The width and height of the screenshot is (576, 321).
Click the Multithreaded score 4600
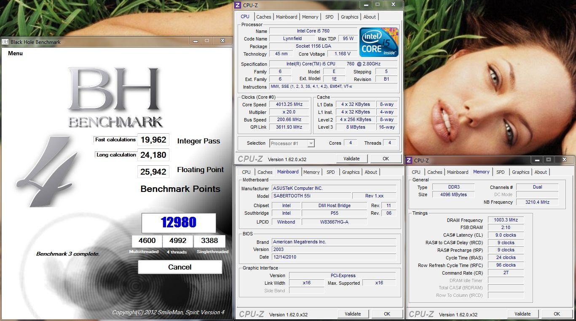pyautogui.click(x=147, y=241)
